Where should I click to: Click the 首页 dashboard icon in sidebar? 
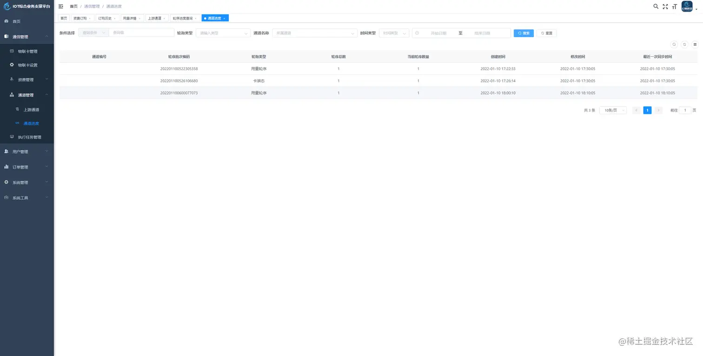(7, 21)
